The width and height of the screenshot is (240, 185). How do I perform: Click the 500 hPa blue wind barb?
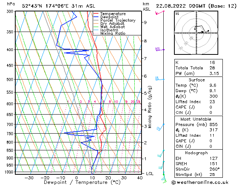click(160, 79)
